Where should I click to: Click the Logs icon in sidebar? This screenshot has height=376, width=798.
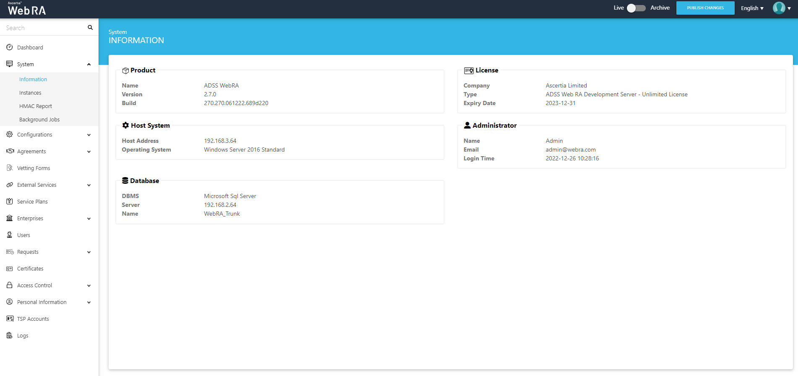pyautogui.click(x=9, y=335)
